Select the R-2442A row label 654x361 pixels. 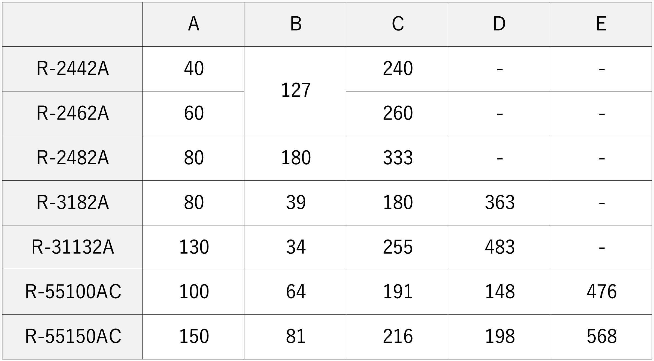point(72,69)
